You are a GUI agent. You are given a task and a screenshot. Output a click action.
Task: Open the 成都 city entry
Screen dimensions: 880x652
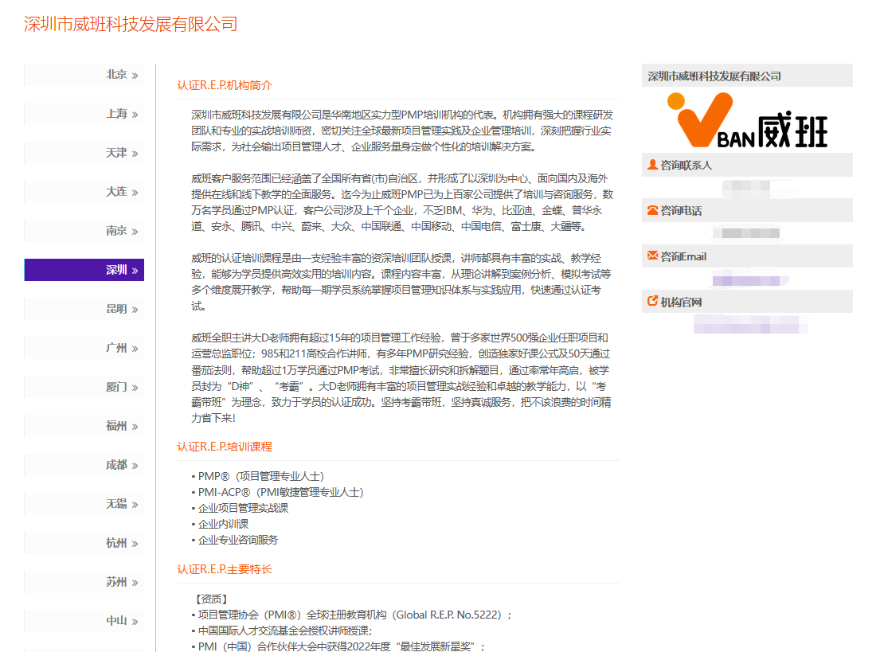[x=84, y=465]
